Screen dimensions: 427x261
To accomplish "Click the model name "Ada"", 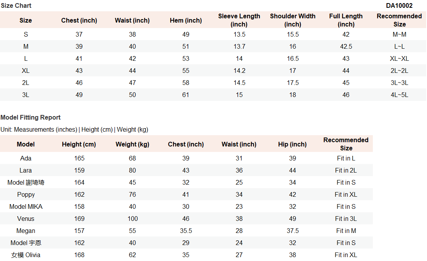I will [26, 159].
